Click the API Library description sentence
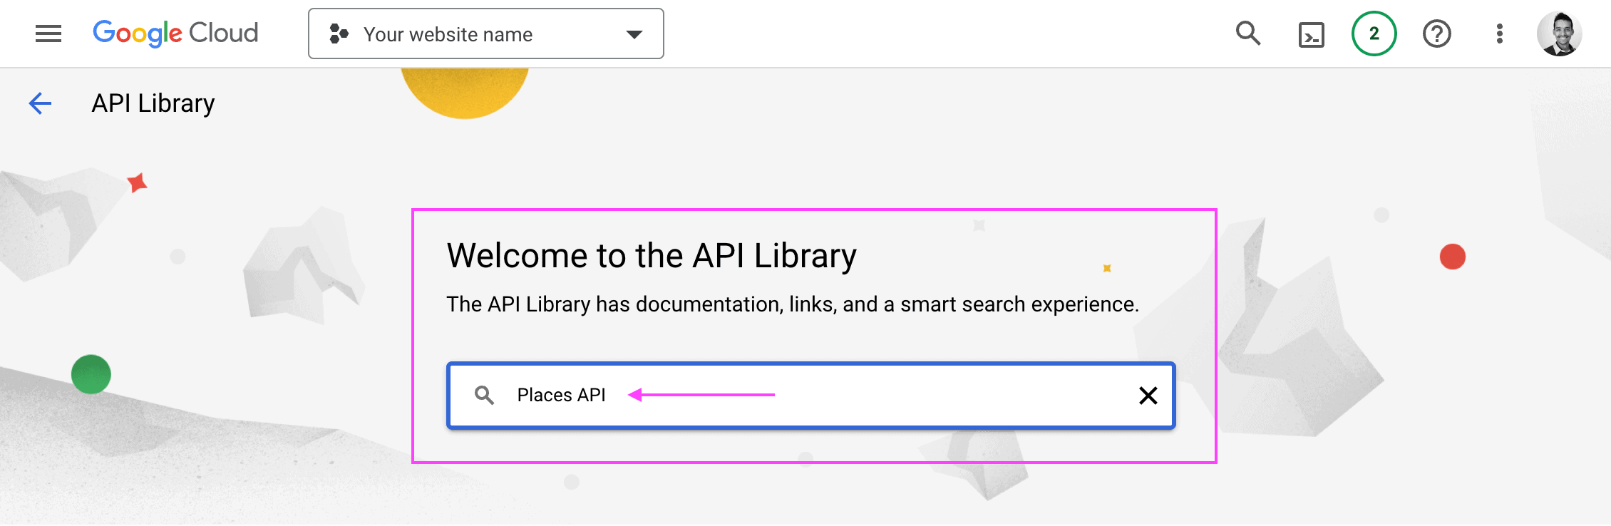Screen dimensions: 1611x526 793,304
